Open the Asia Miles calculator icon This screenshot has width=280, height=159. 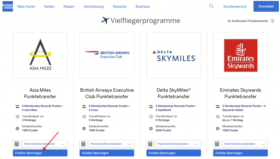tap(17, 144)
